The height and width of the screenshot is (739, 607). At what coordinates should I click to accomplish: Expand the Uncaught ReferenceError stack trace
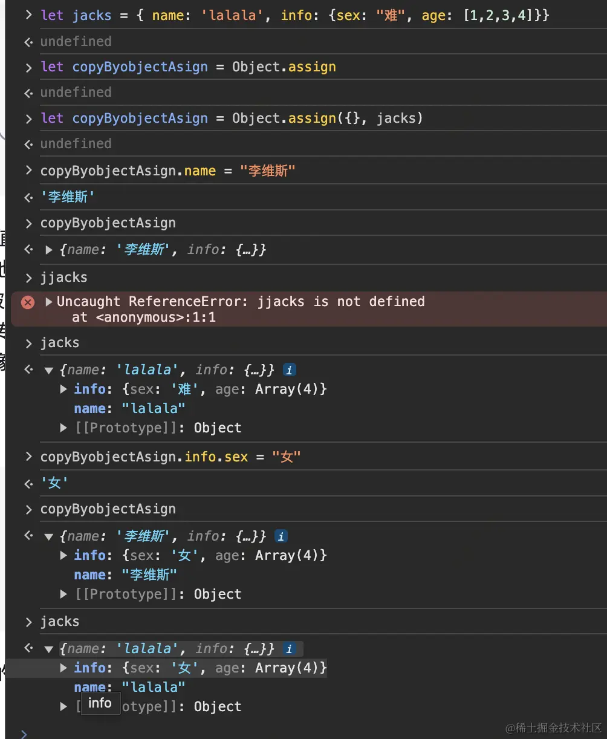tap(49, 301)
